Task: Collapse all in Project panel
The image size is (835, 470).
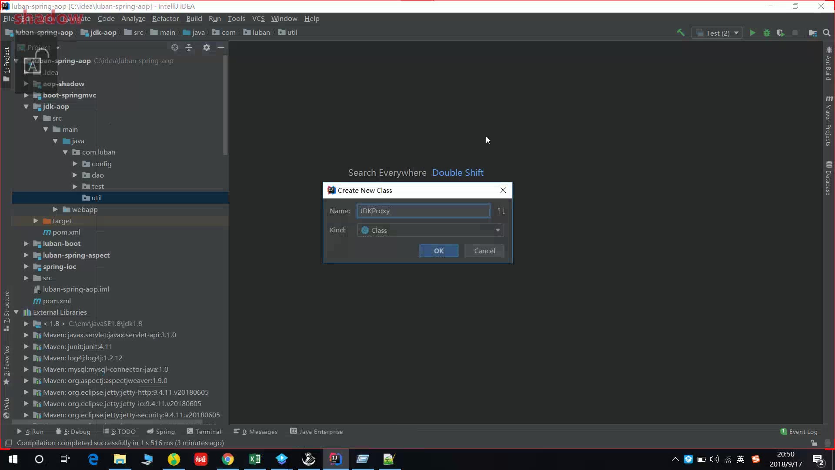Action: click(x=189, y=47)
